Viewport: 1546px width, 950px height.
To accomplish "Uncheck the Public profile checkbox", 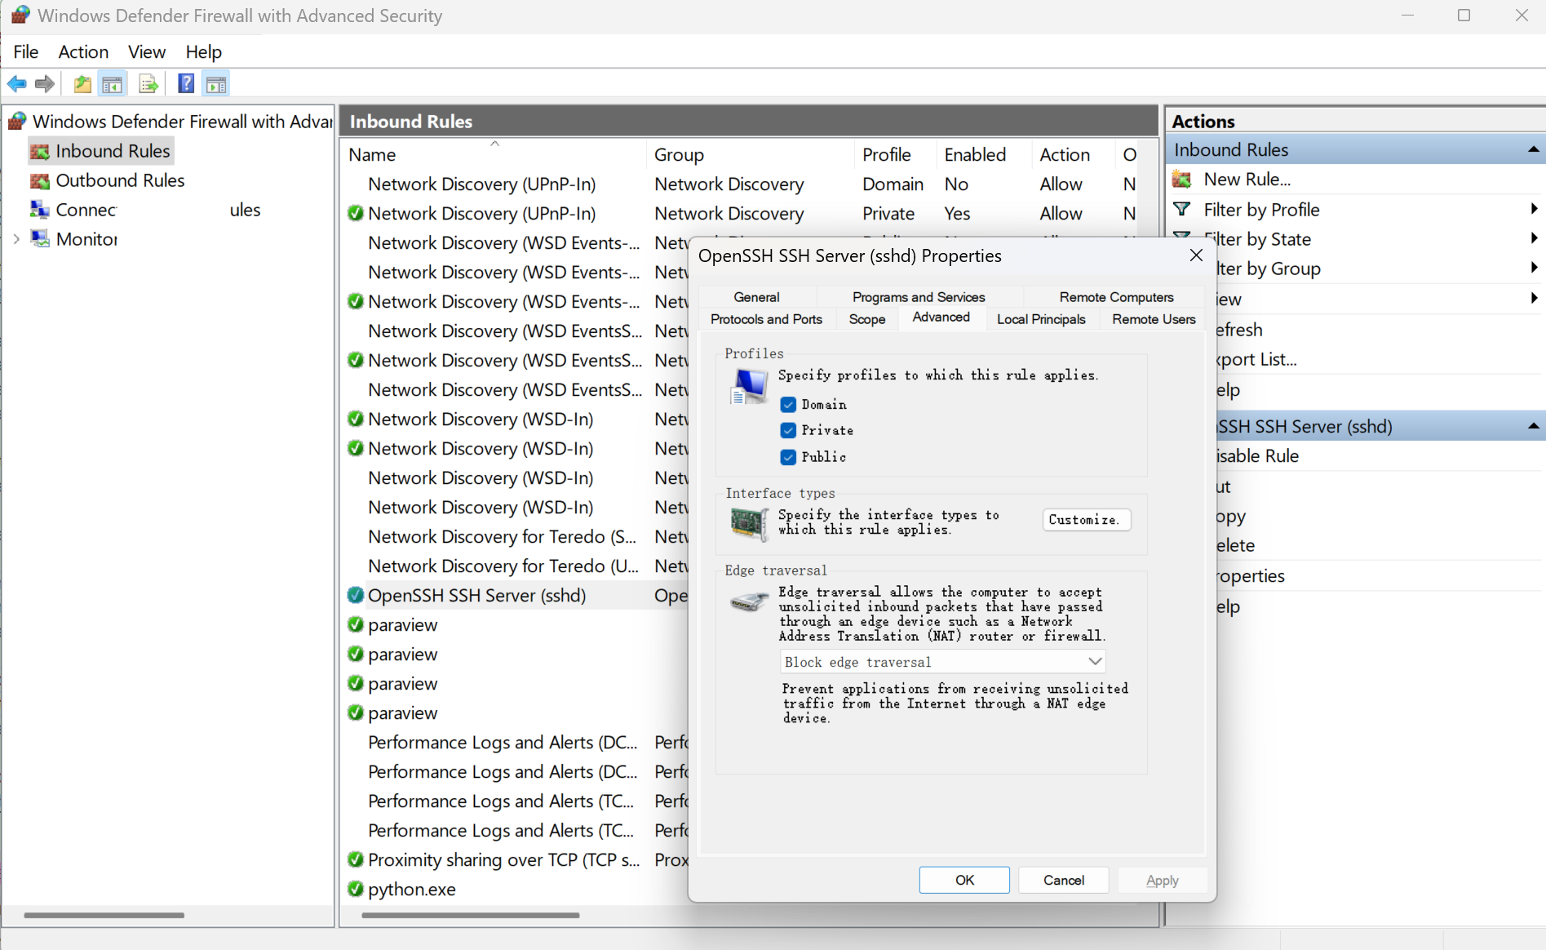I will [x=788, y=457].
